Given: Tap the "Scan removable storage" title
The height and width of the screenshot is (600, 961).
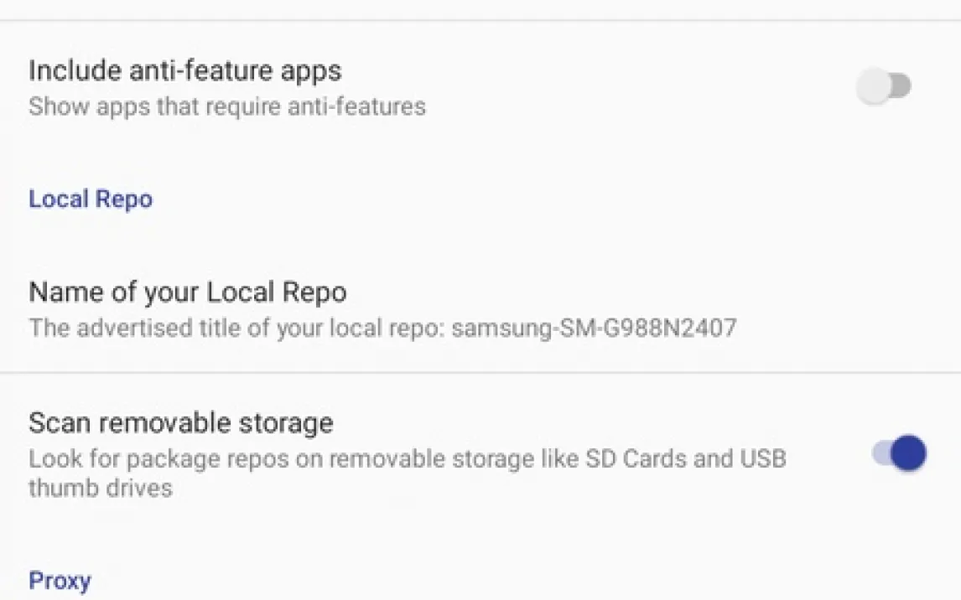Looking at the screenshot, I should point(180,422).
